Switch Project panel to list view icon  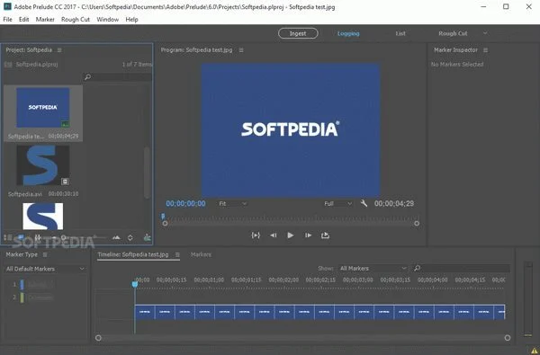pos(7,237)
